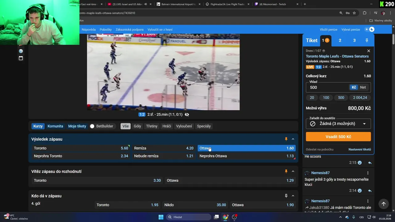Open the Toronto Maple Leafs - Ottawa Senators link
The width and height of the screenshot is (395, 222).
(x=337, y=56)
